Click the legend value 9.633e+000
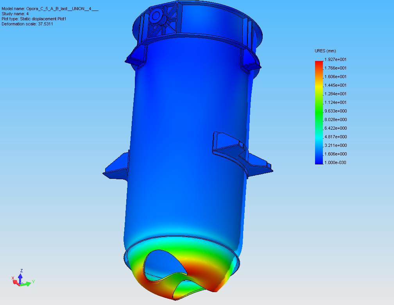The height and width of the screenshot is (305, 394). tap(335, 111)
